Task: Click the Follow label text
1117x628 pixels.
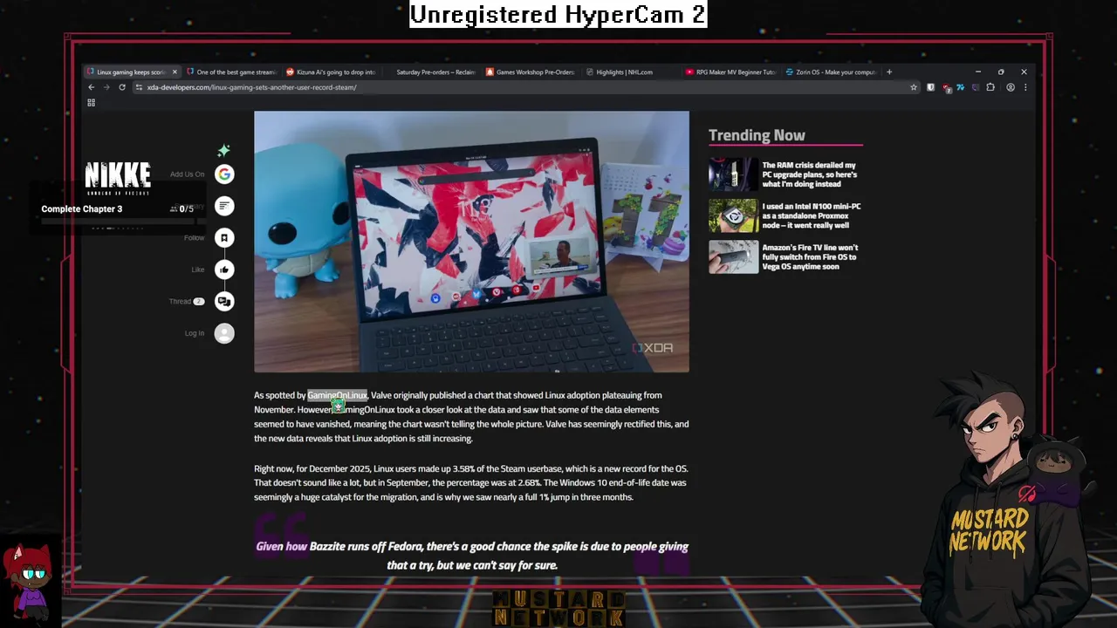Action: click(195, 238)
